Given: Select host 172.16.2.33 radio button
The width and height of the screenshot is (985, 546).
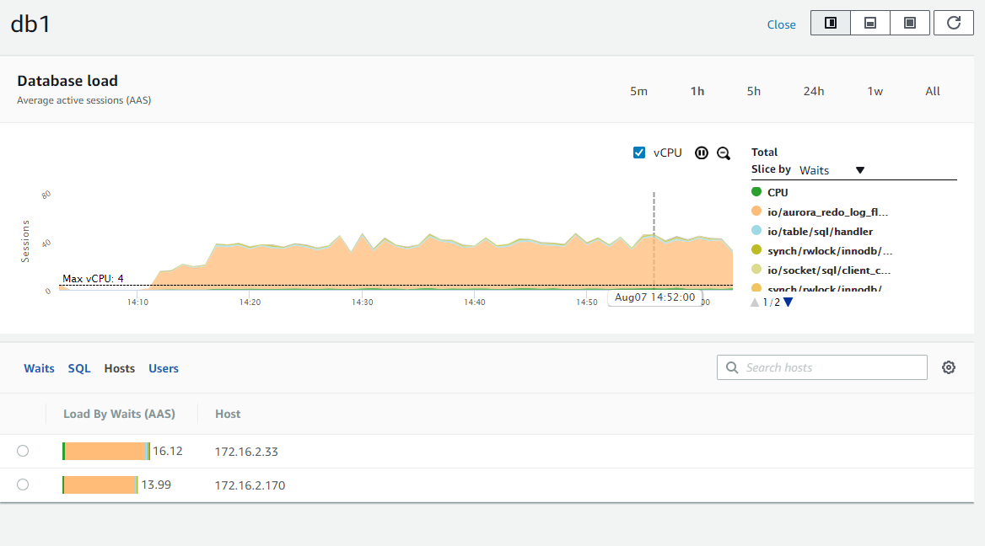Looking at the screenshot, I should 23,451.
